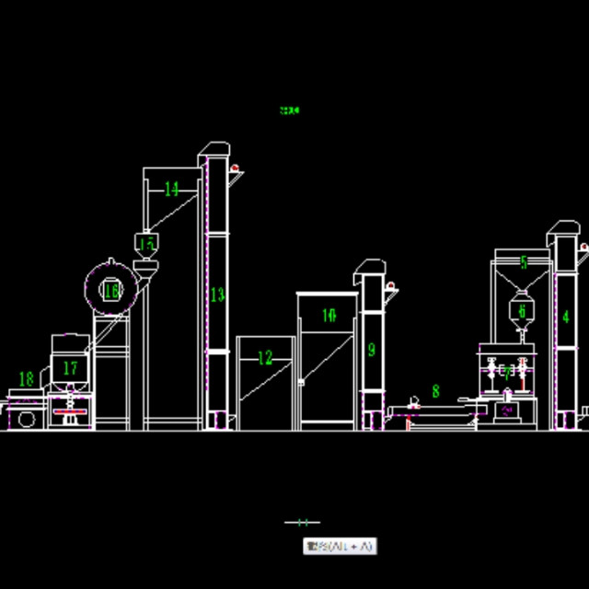
Task: Click the hopper bin labeled 10
Action: point(329,316)
